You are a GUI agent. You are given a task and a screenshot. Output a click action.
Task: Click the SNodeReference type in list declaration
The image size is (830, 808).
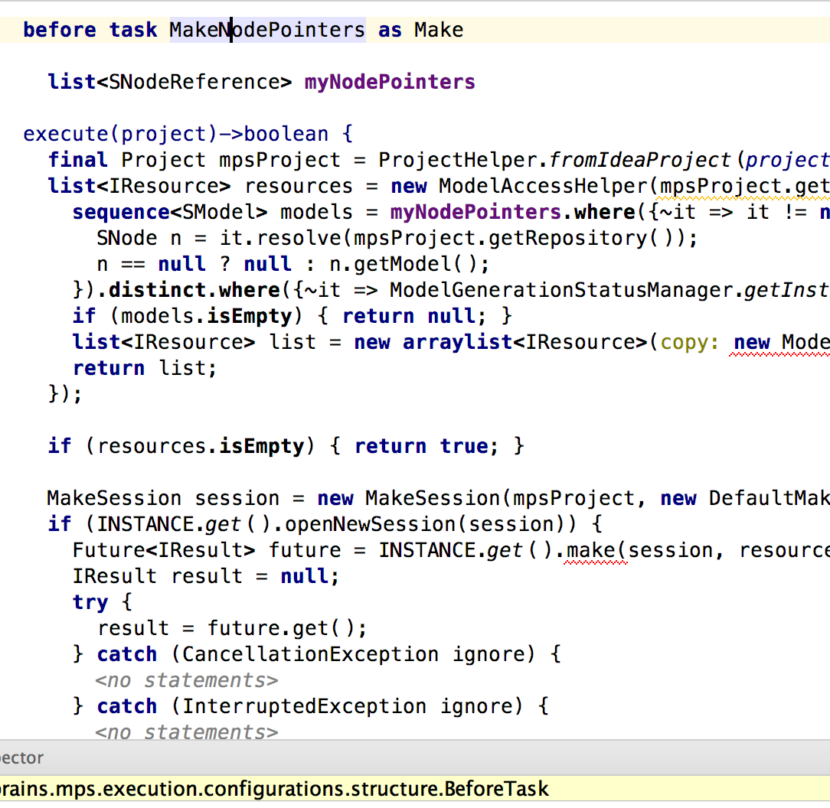point(201,82)
